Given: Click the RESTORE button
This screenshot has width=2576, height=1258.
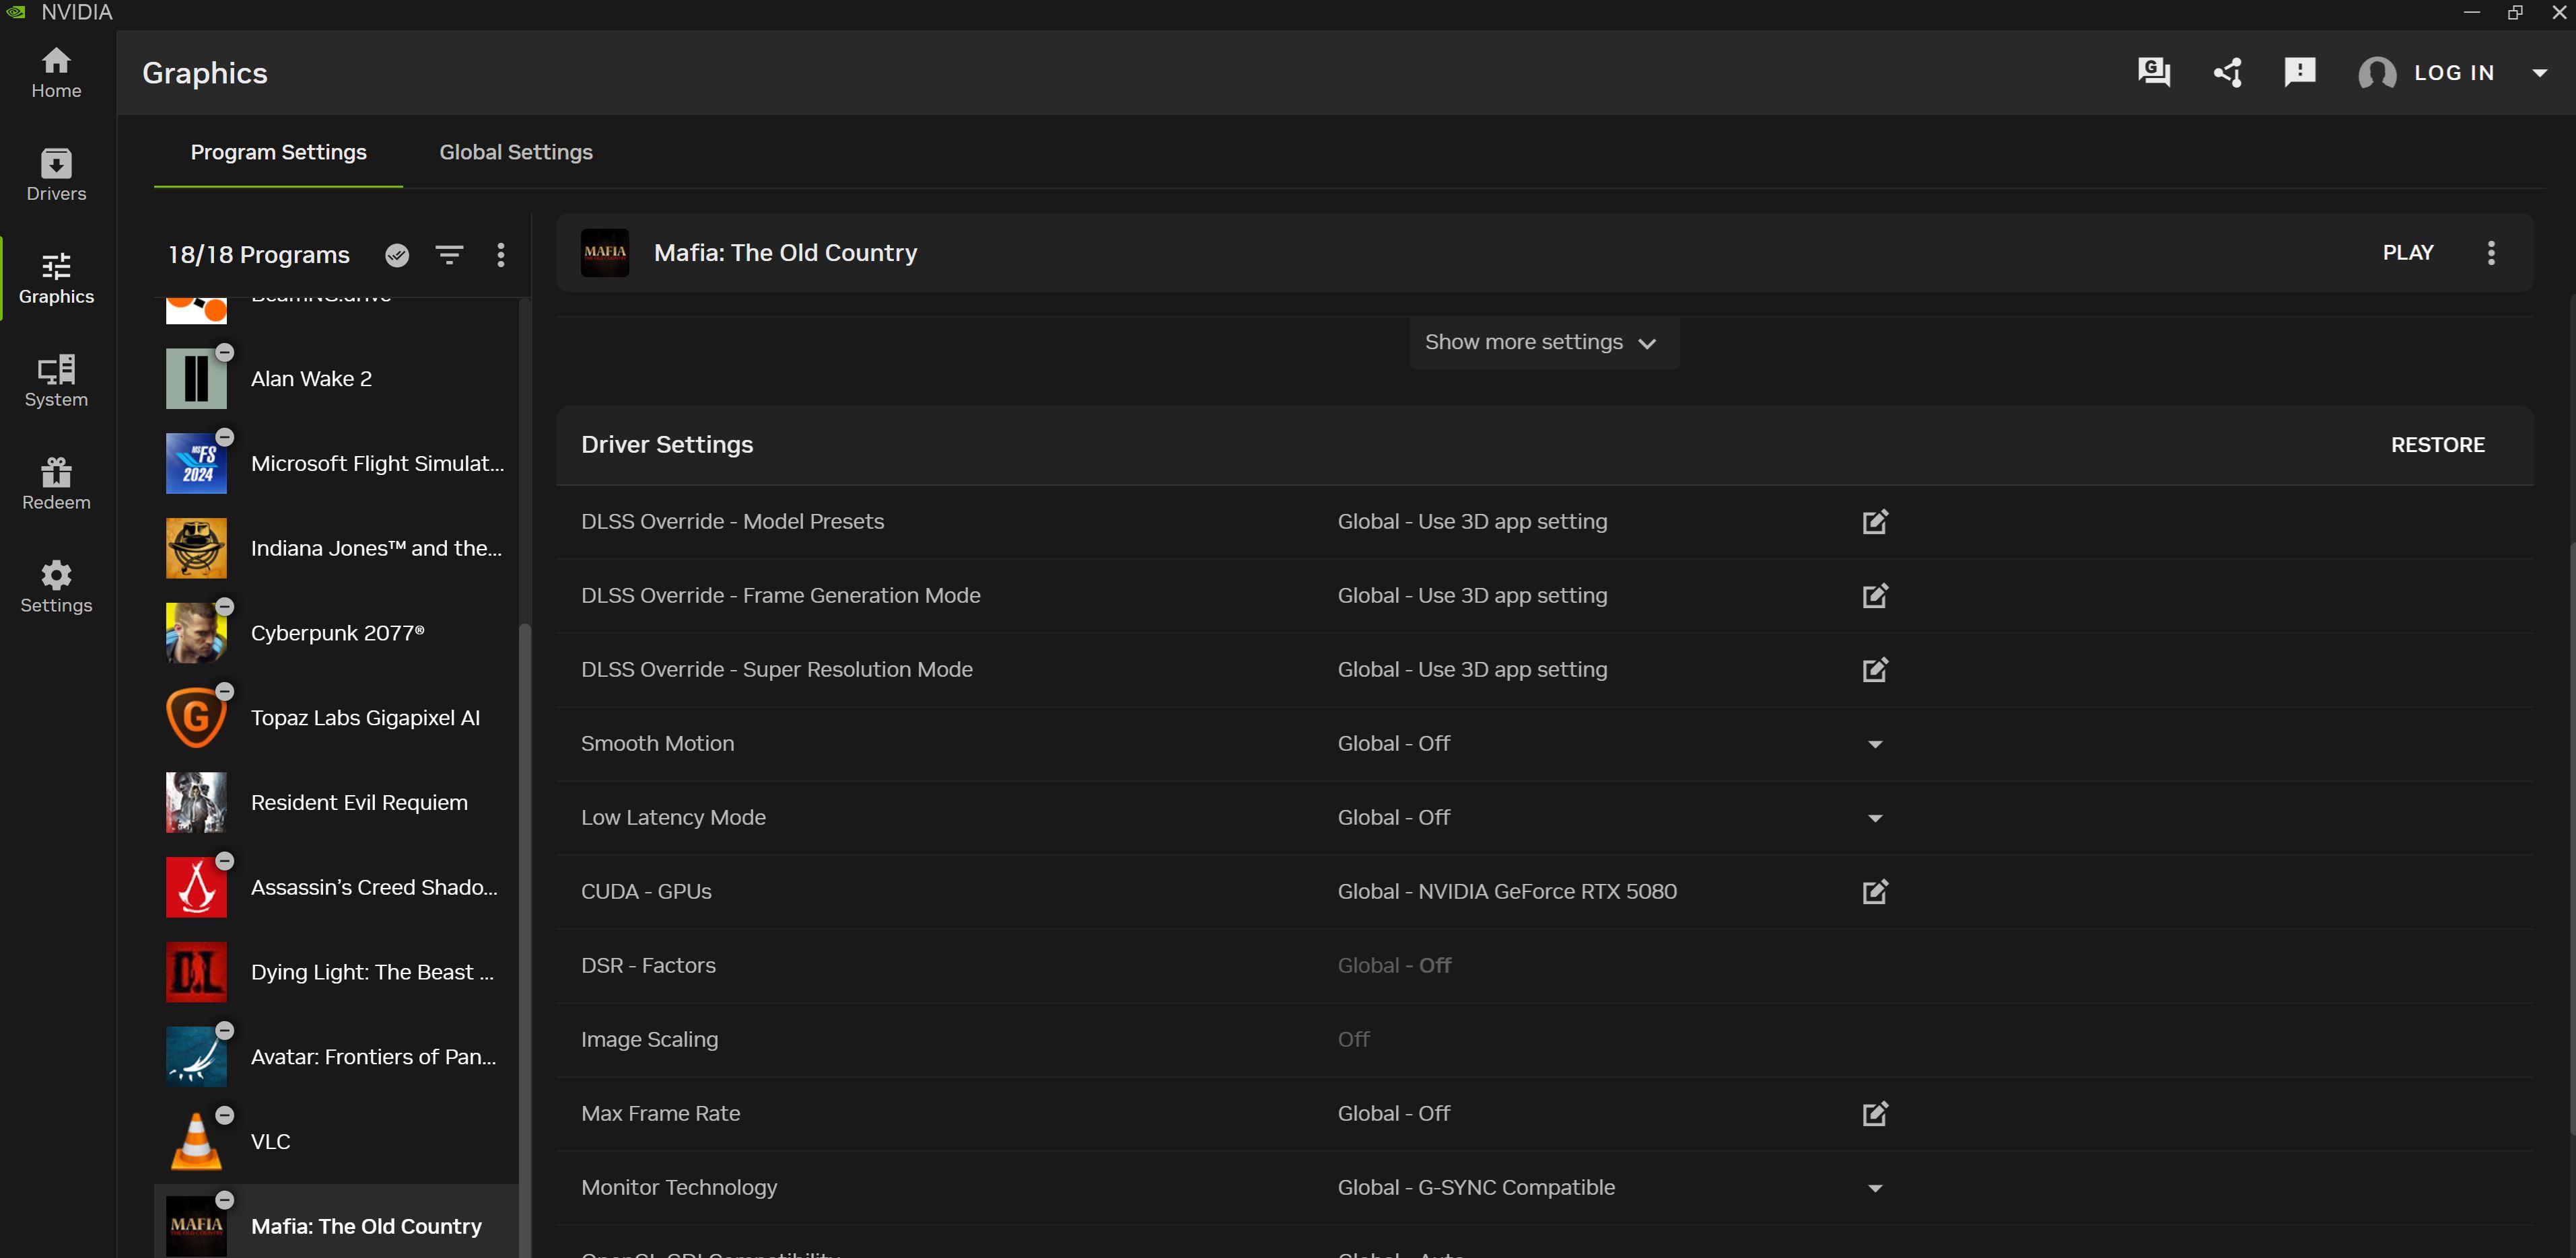Looking at the screenshot, I should (x=2436, y=445).
